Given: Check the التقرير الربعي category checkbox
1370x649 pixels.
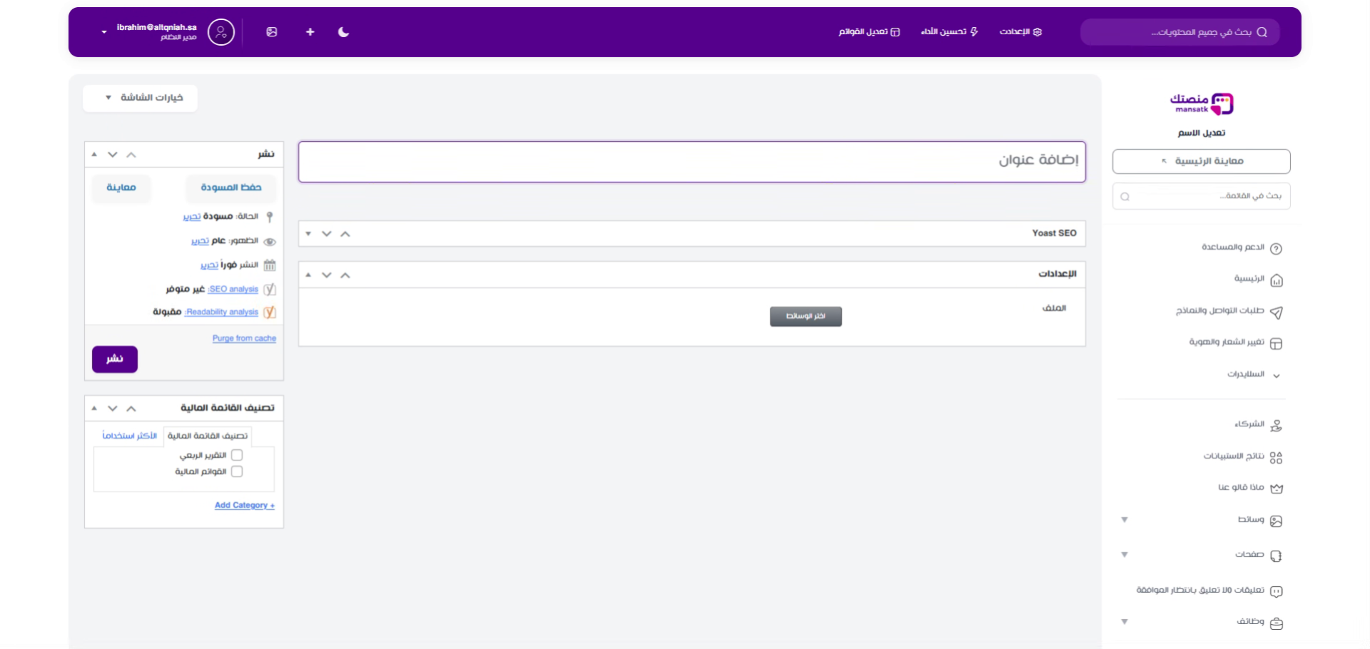Looking at the screenshot, I should (237, 455).
